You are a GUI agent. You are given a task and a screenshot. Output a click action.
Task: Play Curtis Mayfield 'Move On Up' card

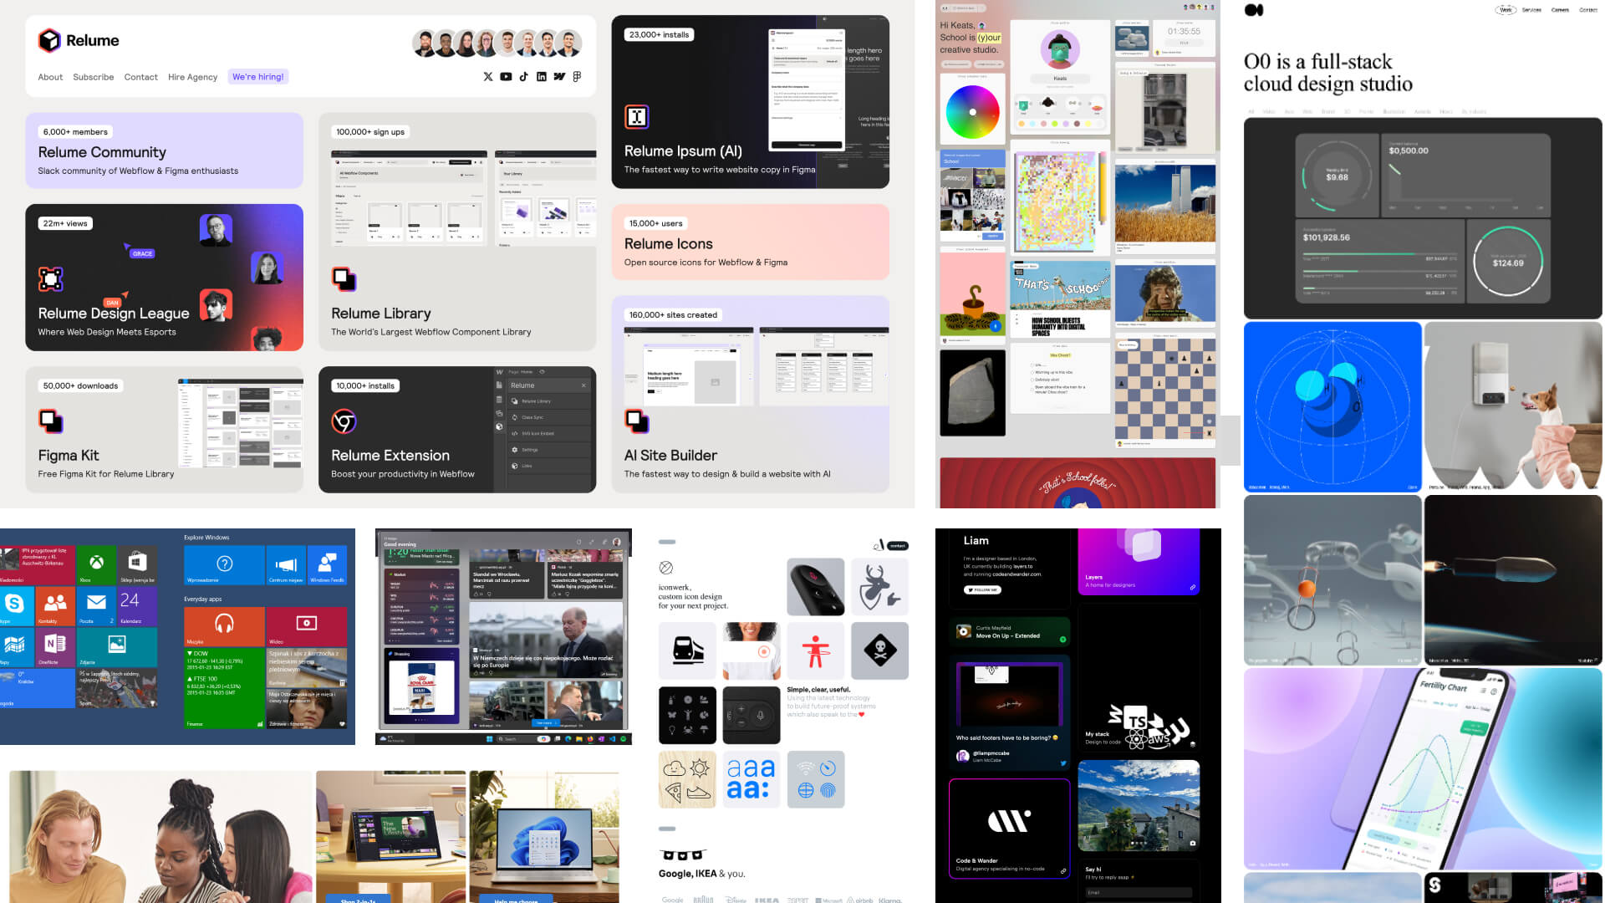coord(1009,632)
